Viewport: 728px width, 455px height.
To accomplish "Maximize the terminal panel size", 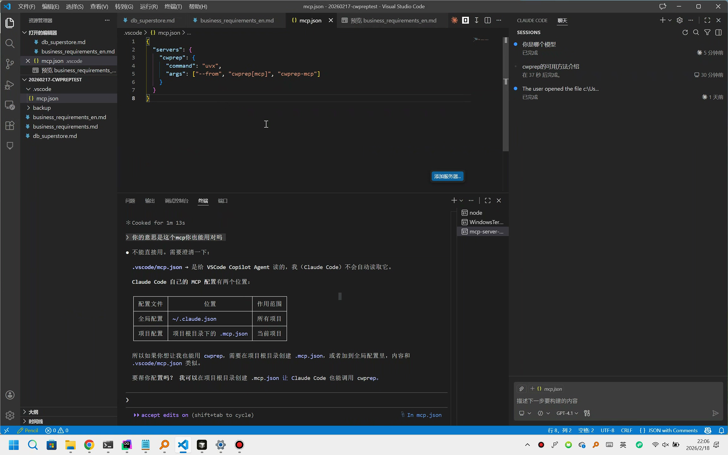I will coord(488,200).
